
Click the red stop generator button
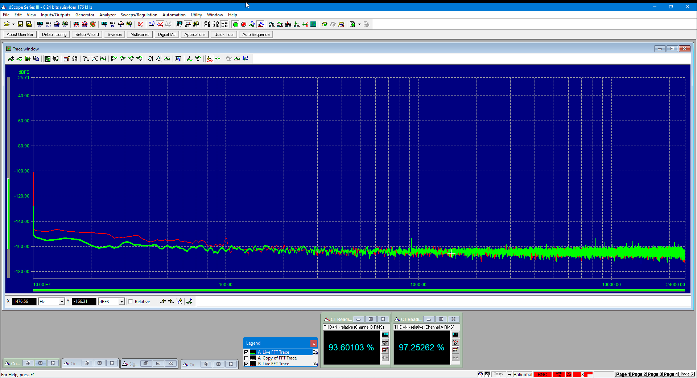[244, 24]
